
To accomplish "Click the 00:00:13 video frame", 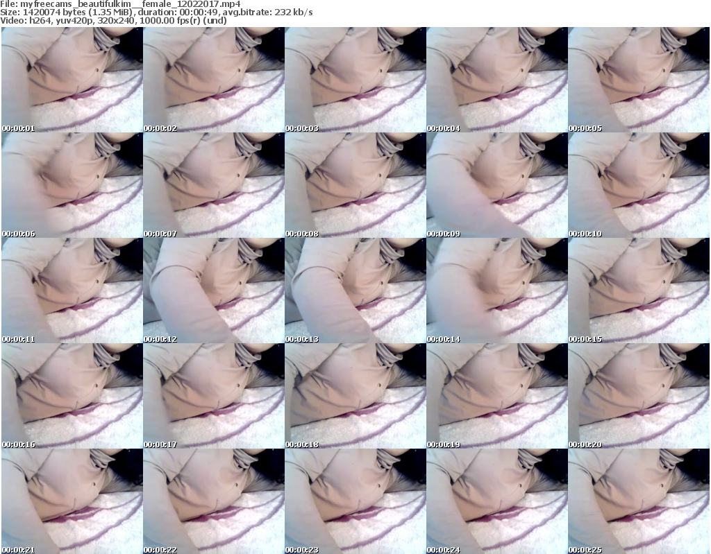I will pos(355,291).
